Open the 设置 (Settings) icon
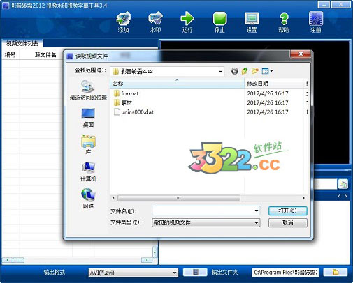 (x=252, y=22)
